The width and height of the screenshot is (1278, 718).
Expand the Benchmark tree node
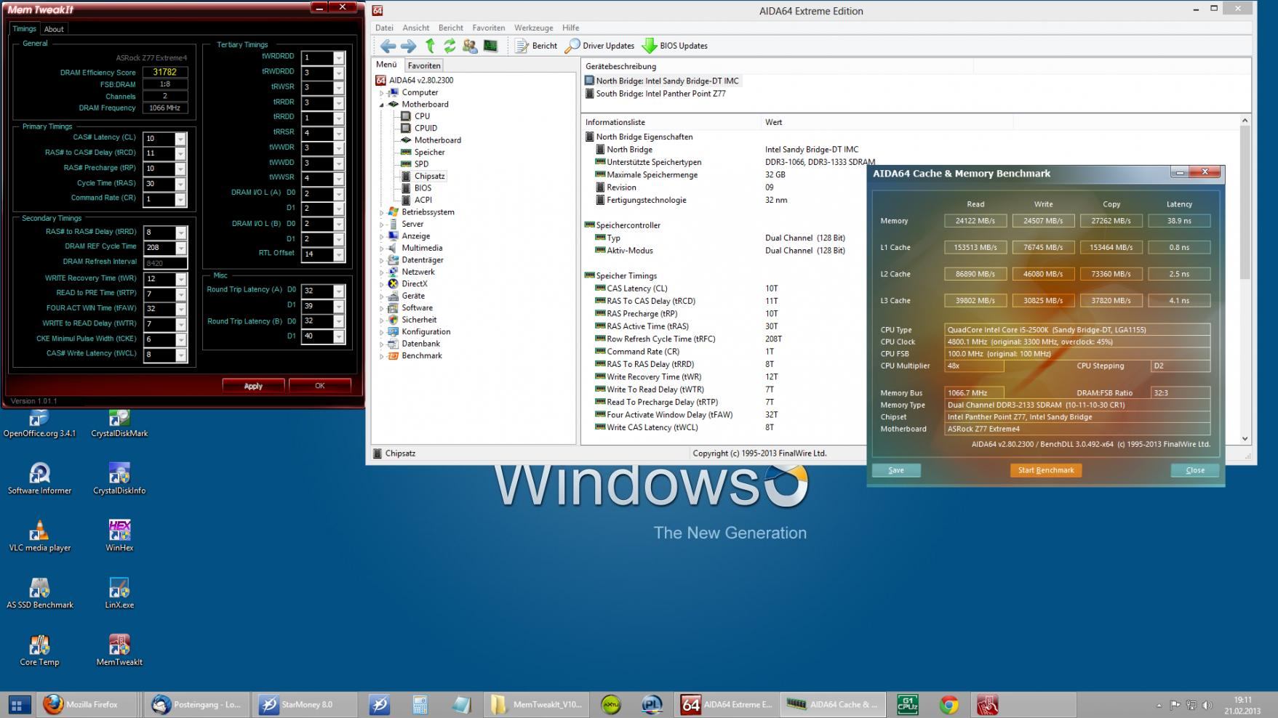coord(381,356)
